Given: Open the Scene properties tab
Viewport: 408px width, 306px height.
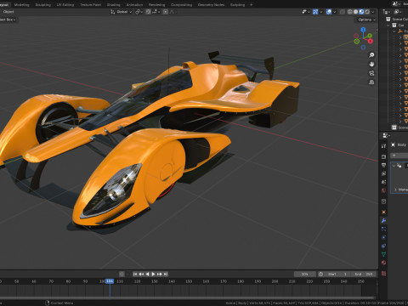Looking at the screenshot, I should pyautogui.click(x=383, y=182).
